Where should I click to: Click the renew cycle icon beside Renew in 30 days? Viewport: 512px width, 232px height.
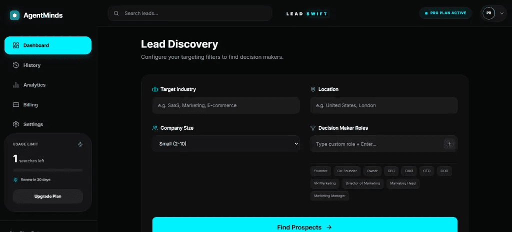point(15,180)
